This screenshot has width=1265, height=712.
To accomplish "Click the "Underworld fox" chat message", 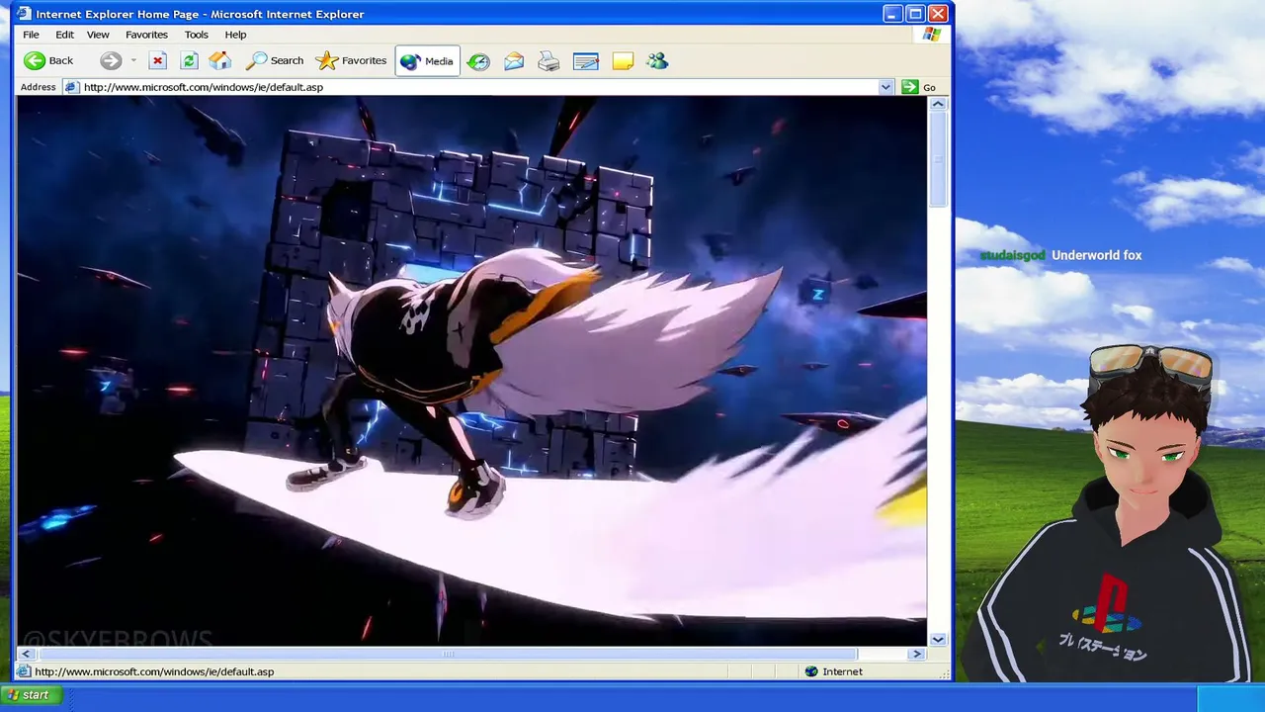I will click(x=1096, y=255).
